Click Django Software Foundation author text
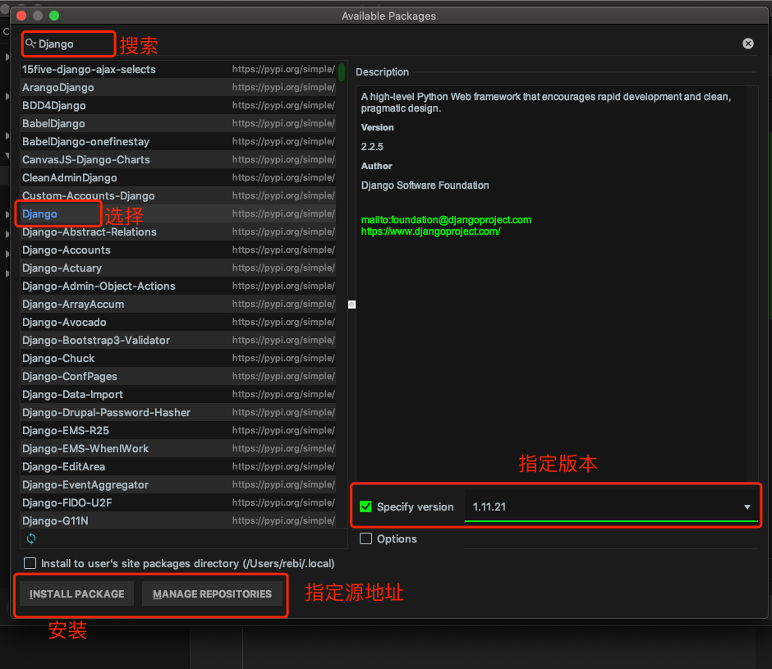Image resolution: width=772 pixels, height=669 pixels. (425, 185)
